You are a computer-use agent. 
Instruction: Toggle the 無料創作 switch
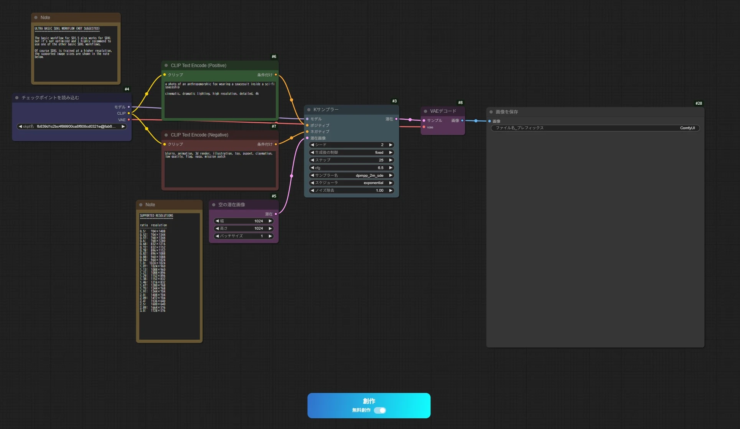point(380,410)
